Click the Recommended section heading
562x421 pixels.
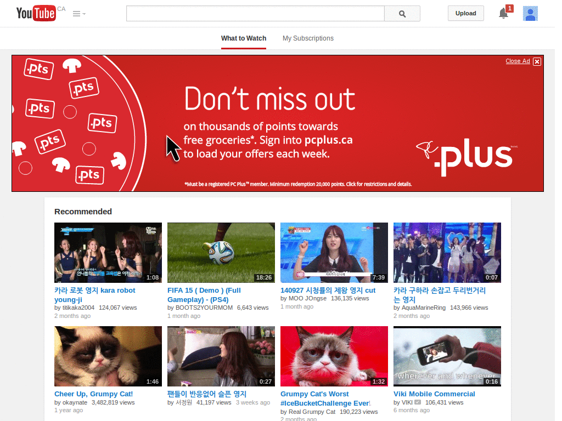point(83,212)
